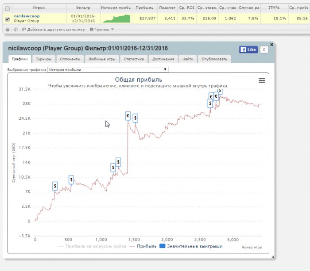Viewport: 310px width, 271px height.
Task: Click the refresh icon next to the trash
Action: (x=15, y=30)
